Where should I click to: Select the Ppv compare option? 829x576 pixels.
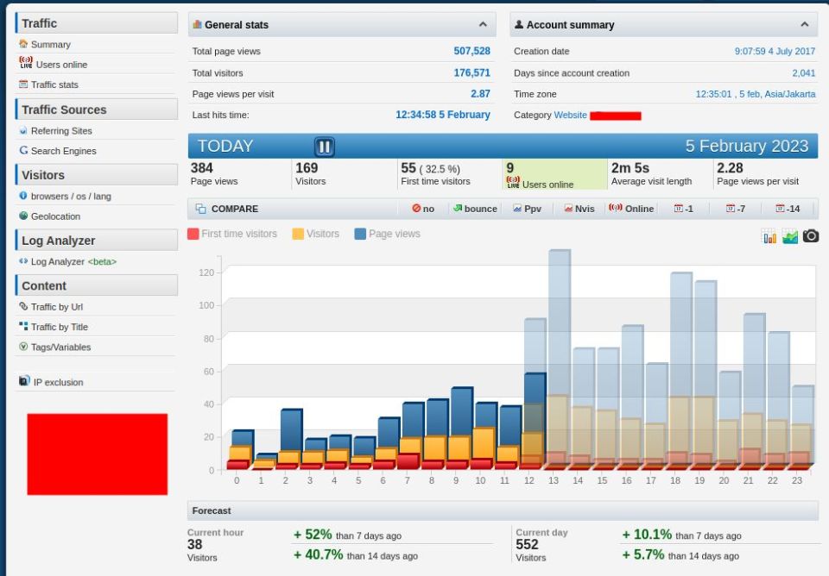pyautogui.click(x=527, y=209)
